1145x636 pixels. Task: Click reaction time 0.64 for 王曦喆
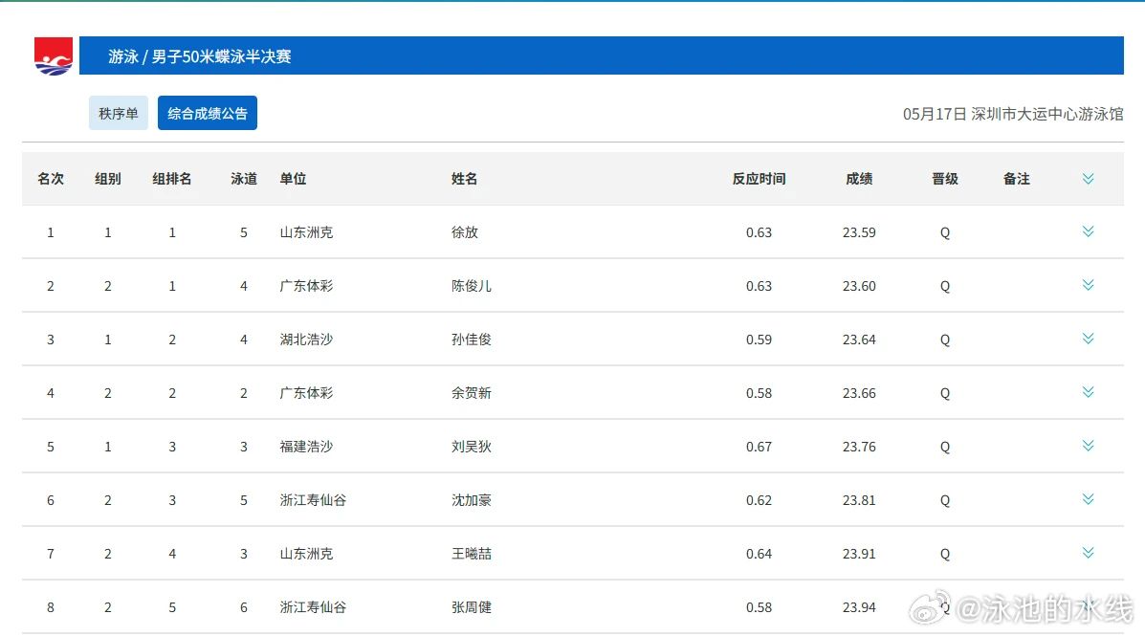coord(759,554)
